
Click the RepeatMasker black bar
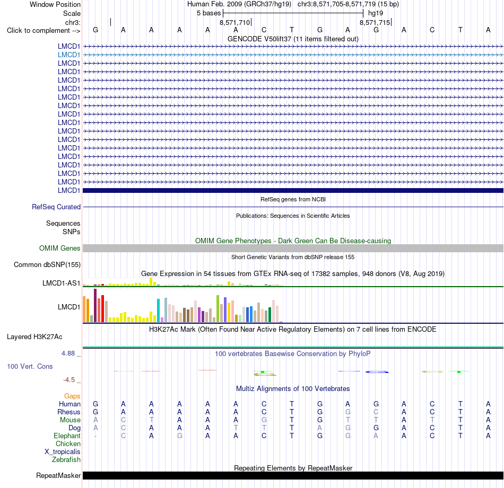(293, 475)
